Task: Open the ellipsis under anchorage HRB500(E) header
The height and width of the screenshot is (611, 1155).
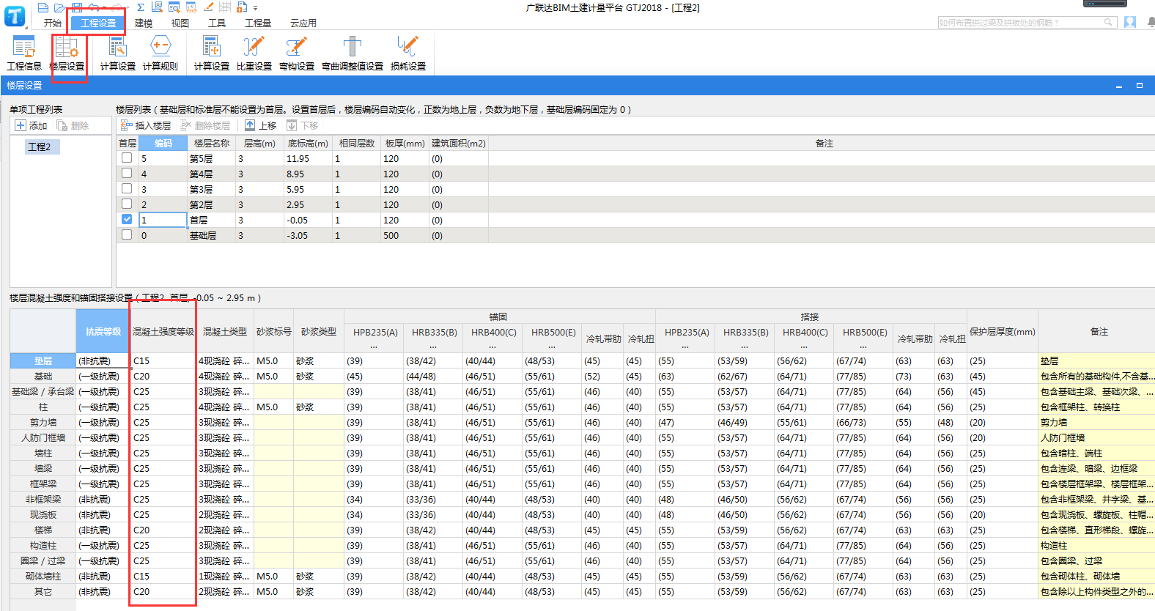Action: coord(552,347)
